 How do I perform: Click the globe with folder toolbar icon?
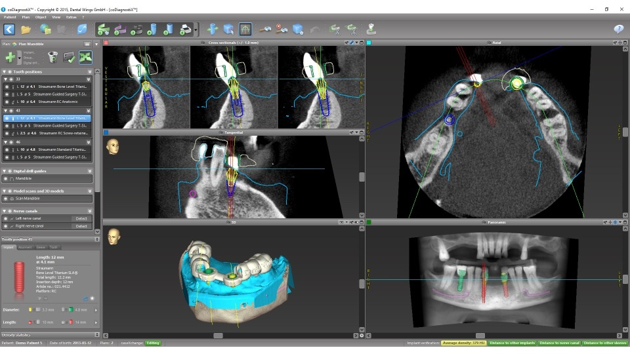45,29
